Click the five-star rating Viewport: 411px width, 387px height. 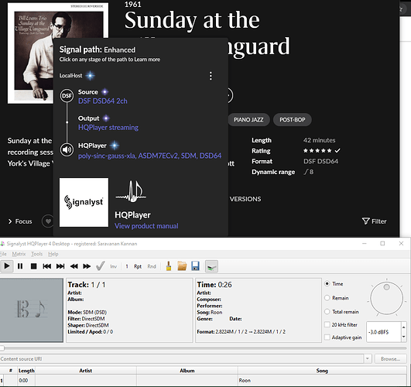click(317, 151)
